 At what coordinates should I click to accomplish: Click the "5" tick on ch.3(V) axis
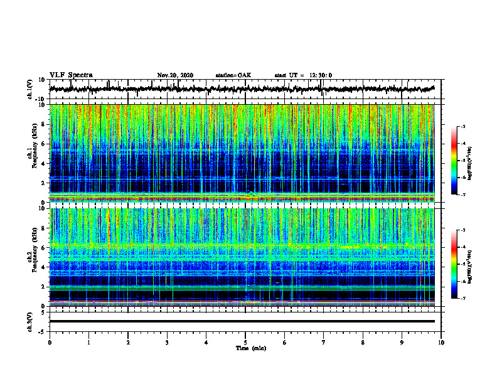(43, 312)
